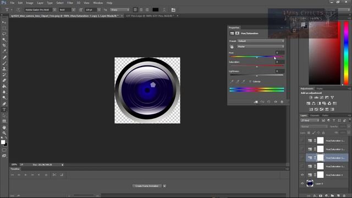
Task: Select the Quick Selection tool
Action: pos(4,40)
